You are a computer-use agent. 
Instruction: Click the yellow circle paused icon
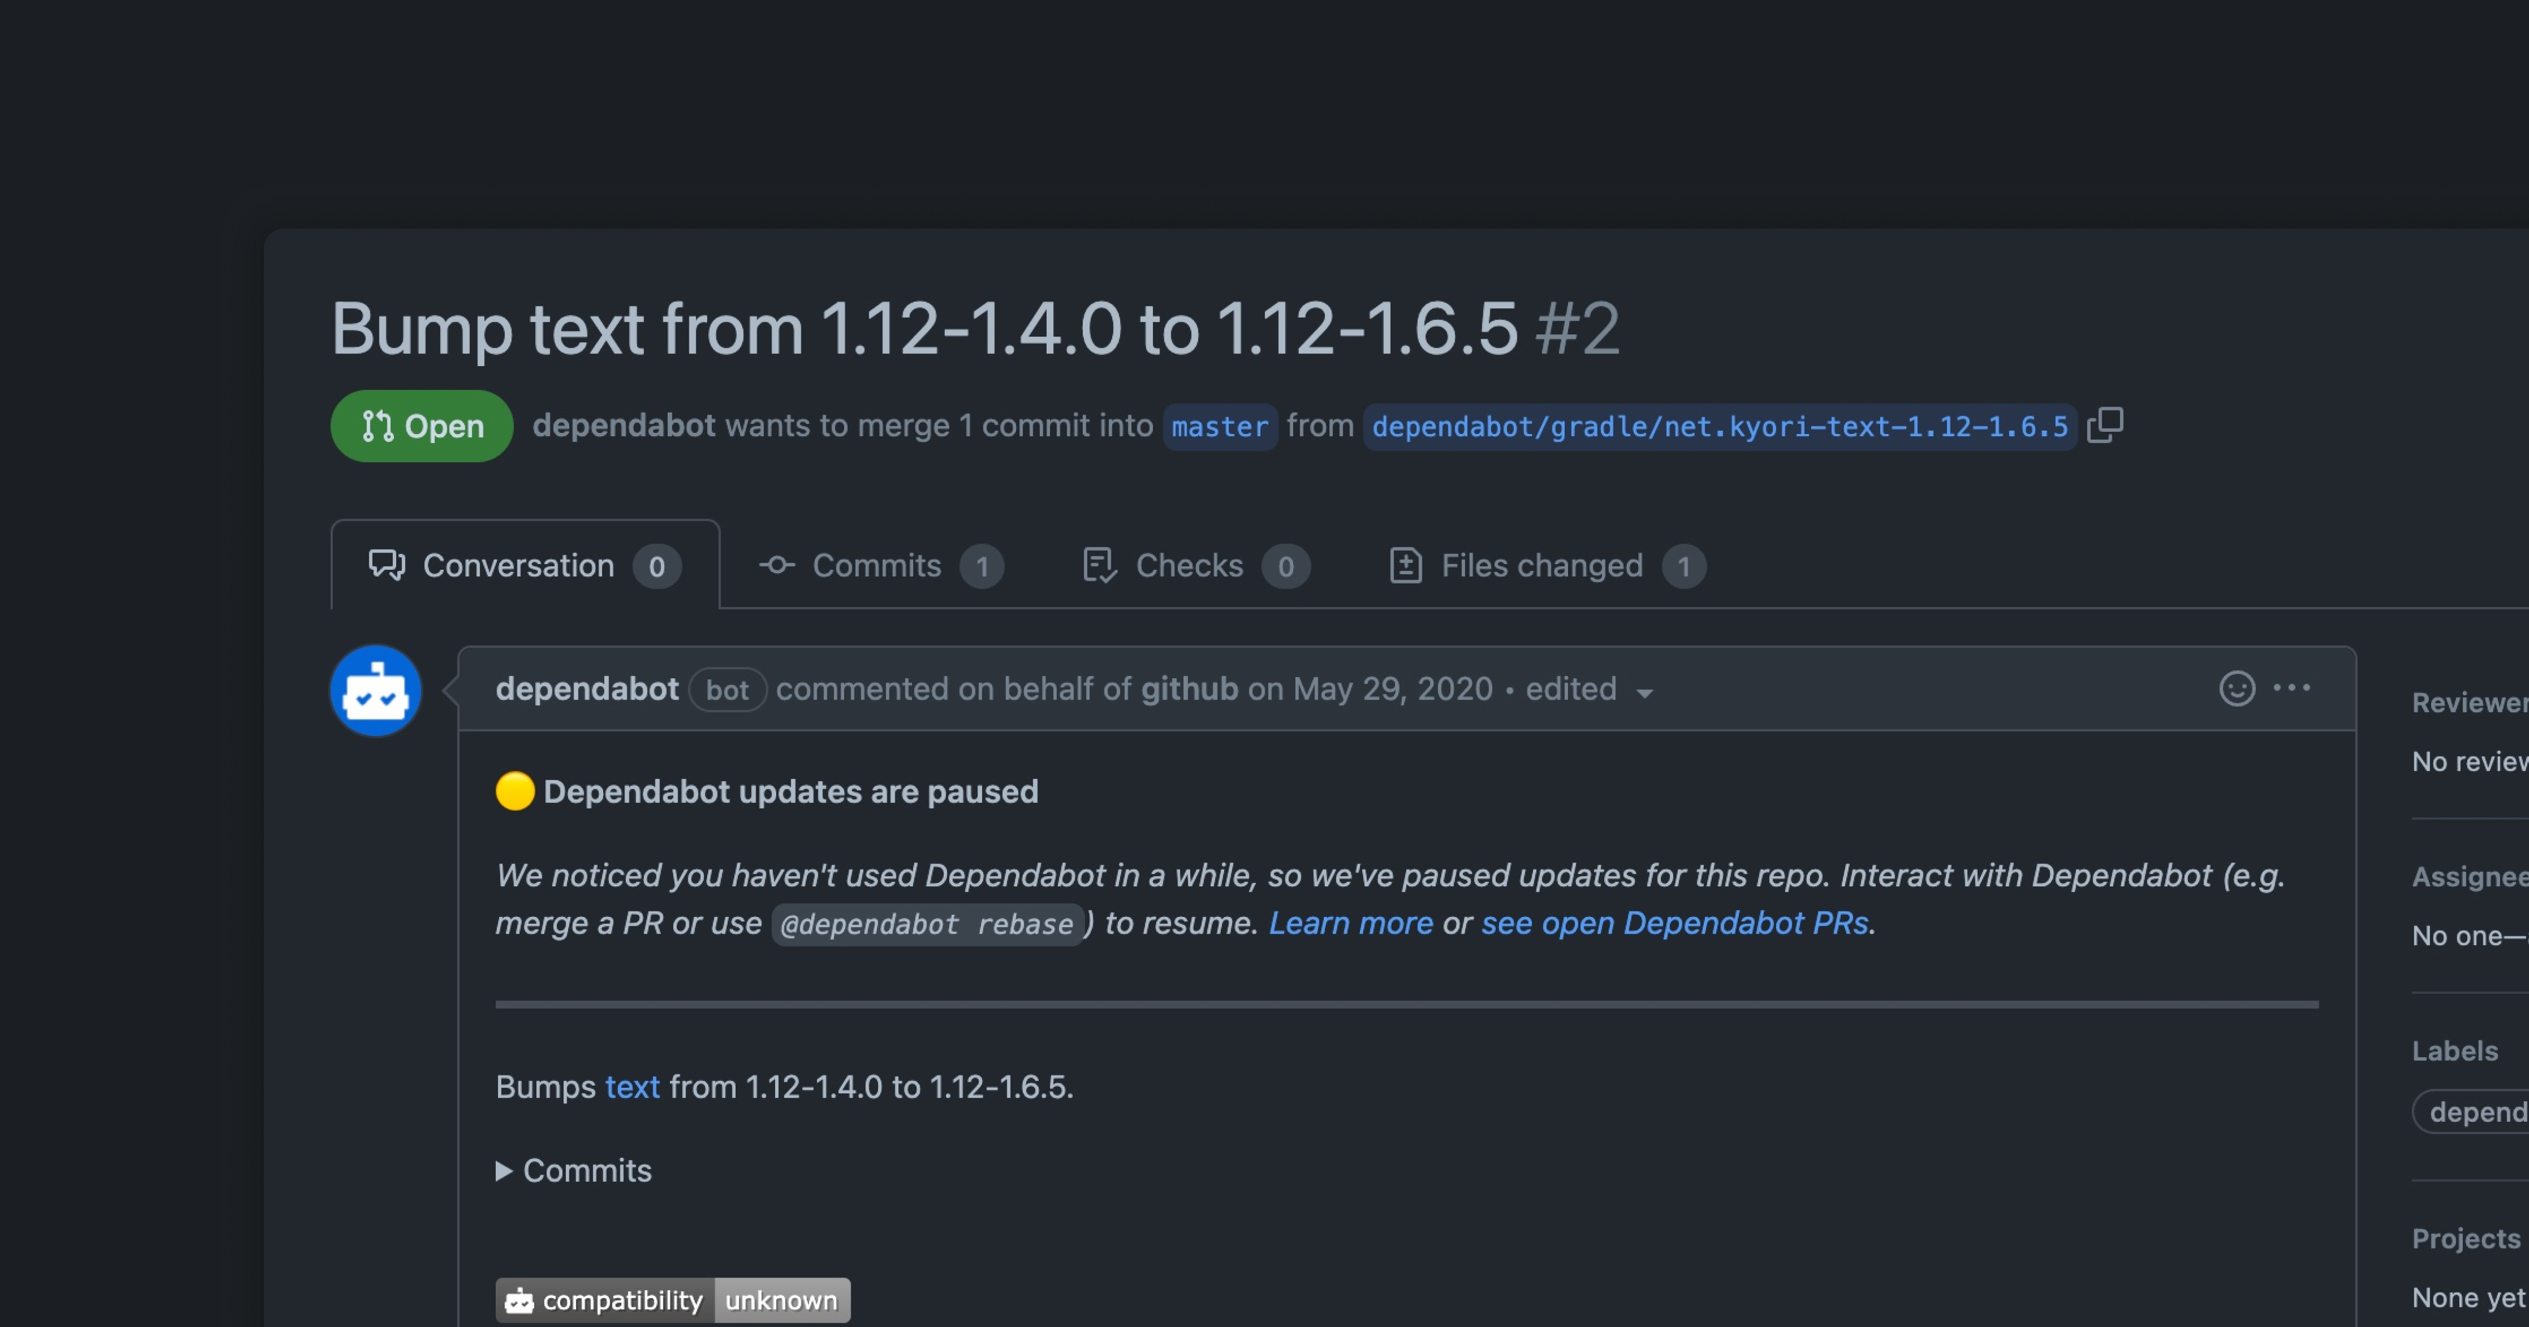515,791
